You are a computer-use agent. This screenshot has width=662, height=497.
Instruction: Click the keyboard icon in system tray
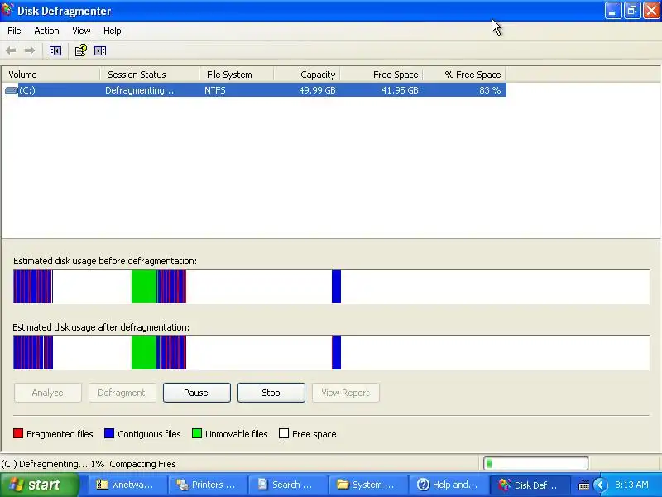584,485
